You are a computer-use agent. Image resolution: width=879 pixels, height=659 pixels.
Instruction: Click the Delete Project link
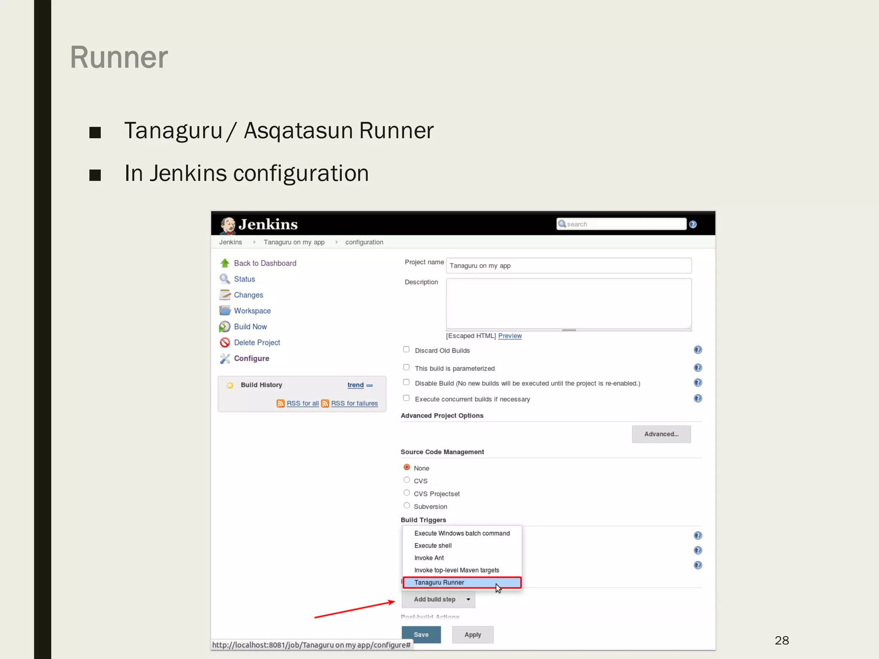(x=257, y=342)
